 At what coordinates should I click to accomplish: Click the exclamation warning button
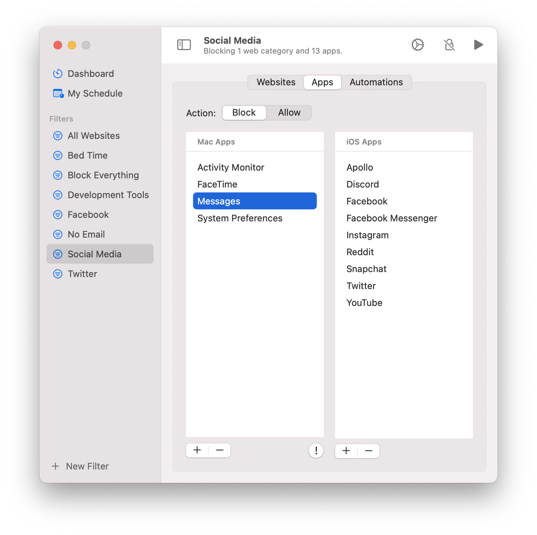[x=316, y=451]
